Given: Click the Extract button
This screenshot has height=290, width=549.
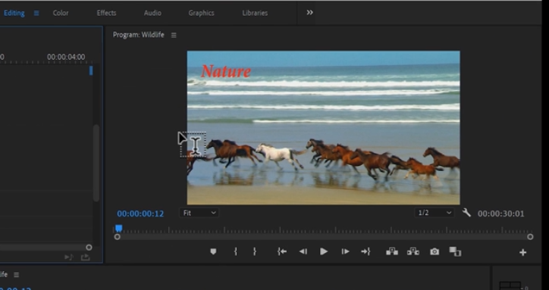Looking at the screenshot, I should point(413,251).
